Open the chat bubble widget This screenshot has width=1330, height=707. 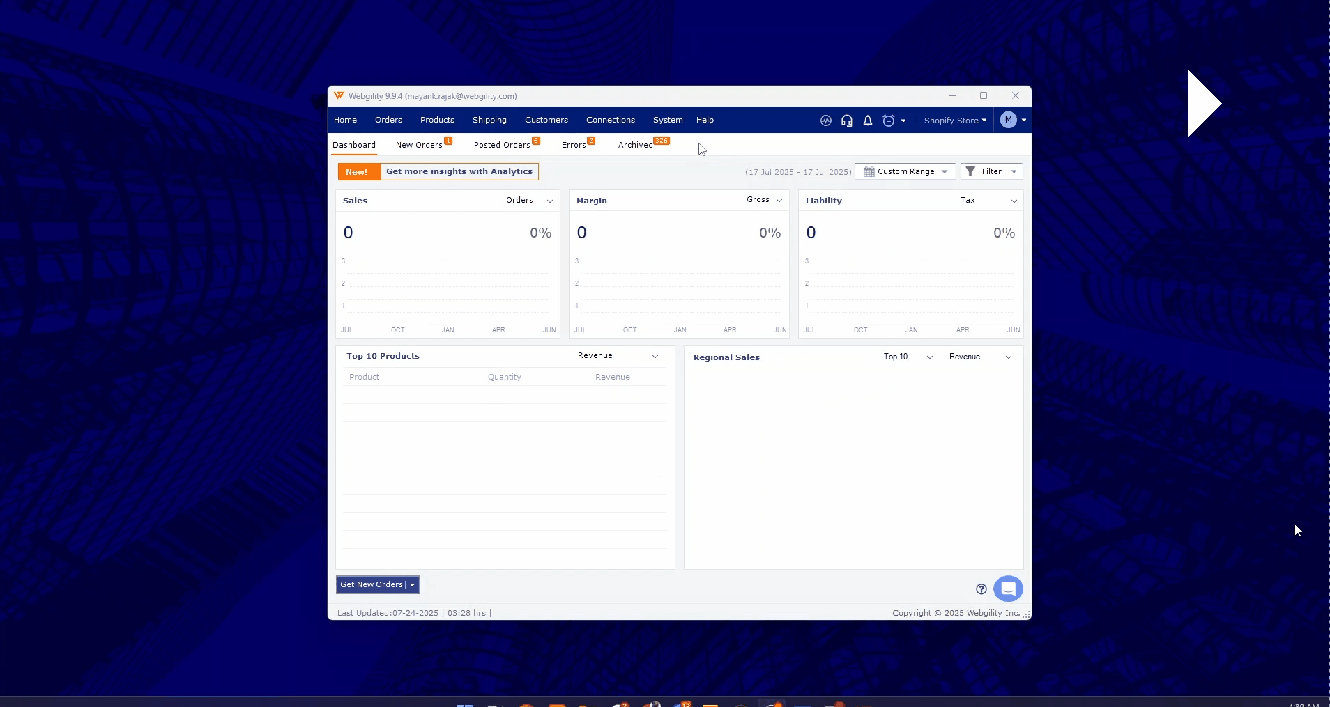click(x=1008, y=589)
